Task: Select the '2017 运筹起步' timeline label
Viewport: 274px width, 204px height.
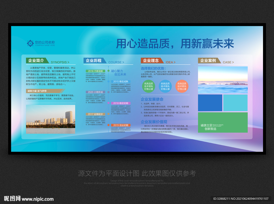Action: tap(96, 114)
